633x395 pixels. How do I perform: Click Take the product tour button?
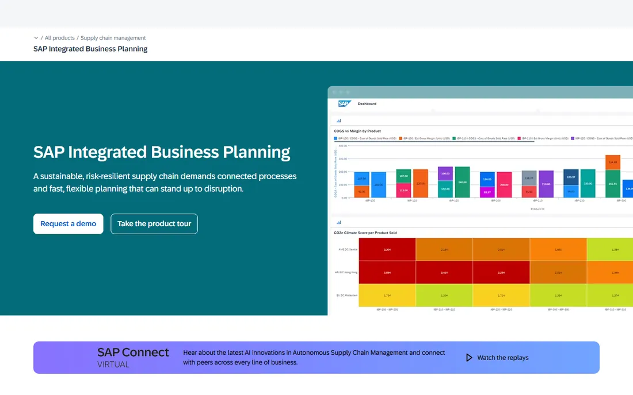tap(154, 224)
